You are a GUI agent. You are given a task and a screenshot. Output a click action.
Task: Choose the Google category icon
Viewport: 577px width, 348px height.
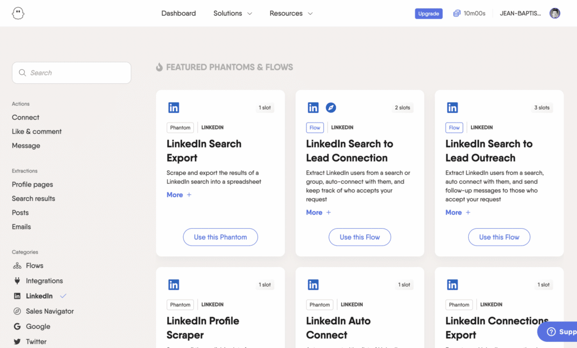point(17,326)
